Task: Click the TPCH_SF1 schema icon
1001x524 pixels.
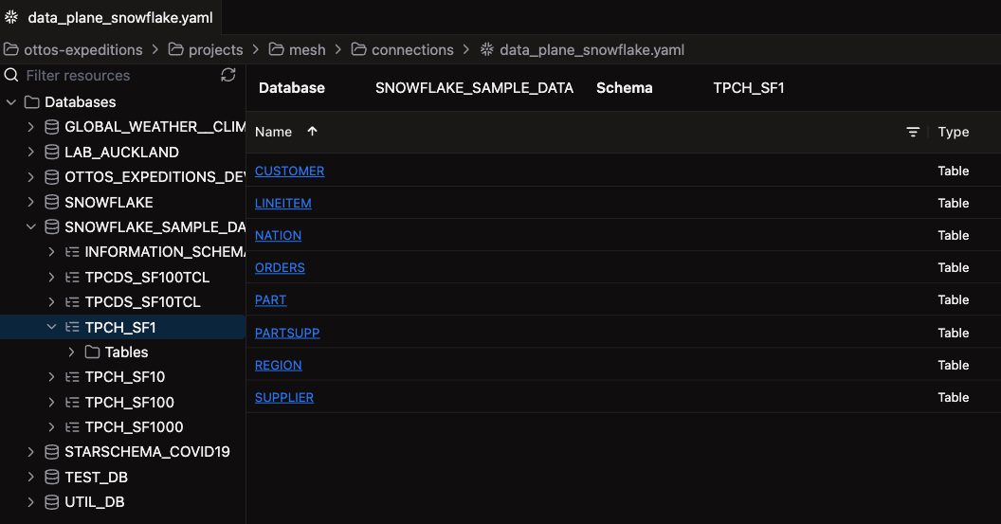Action: 72,328
